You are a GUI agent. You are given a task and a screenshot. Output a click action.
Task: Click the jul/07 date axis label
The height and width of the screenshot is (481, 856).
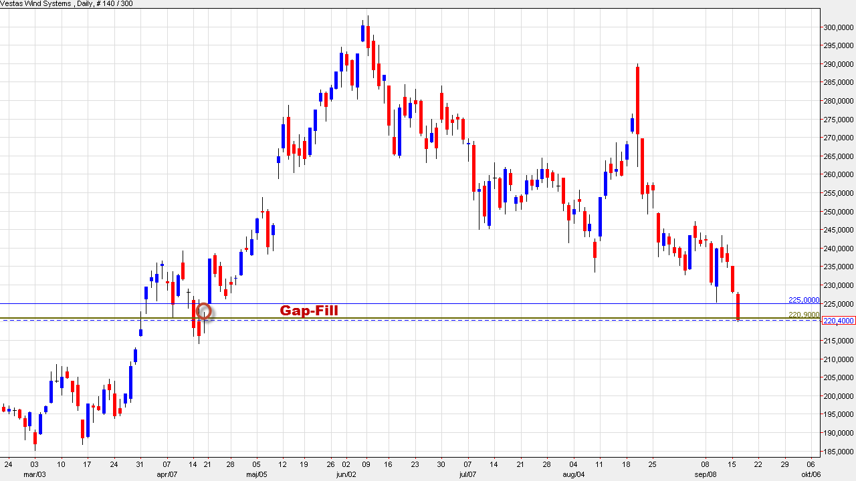point(467,474)
